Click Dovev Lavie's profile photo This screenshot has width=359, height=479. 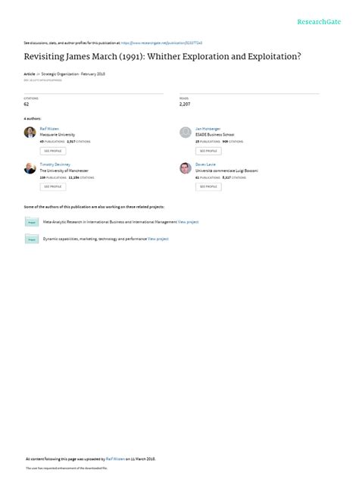coord(186,168)
